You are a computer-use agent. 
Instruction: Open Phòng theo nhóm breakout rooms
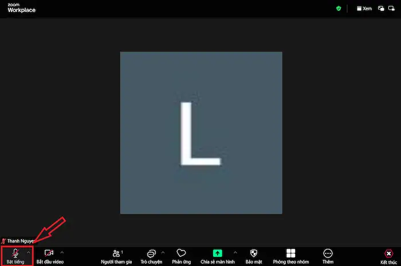click(291, 255)
